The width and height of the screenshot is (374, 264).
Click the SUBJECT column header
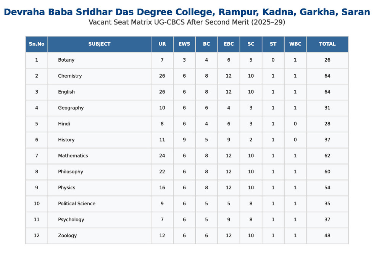(99, 44)
